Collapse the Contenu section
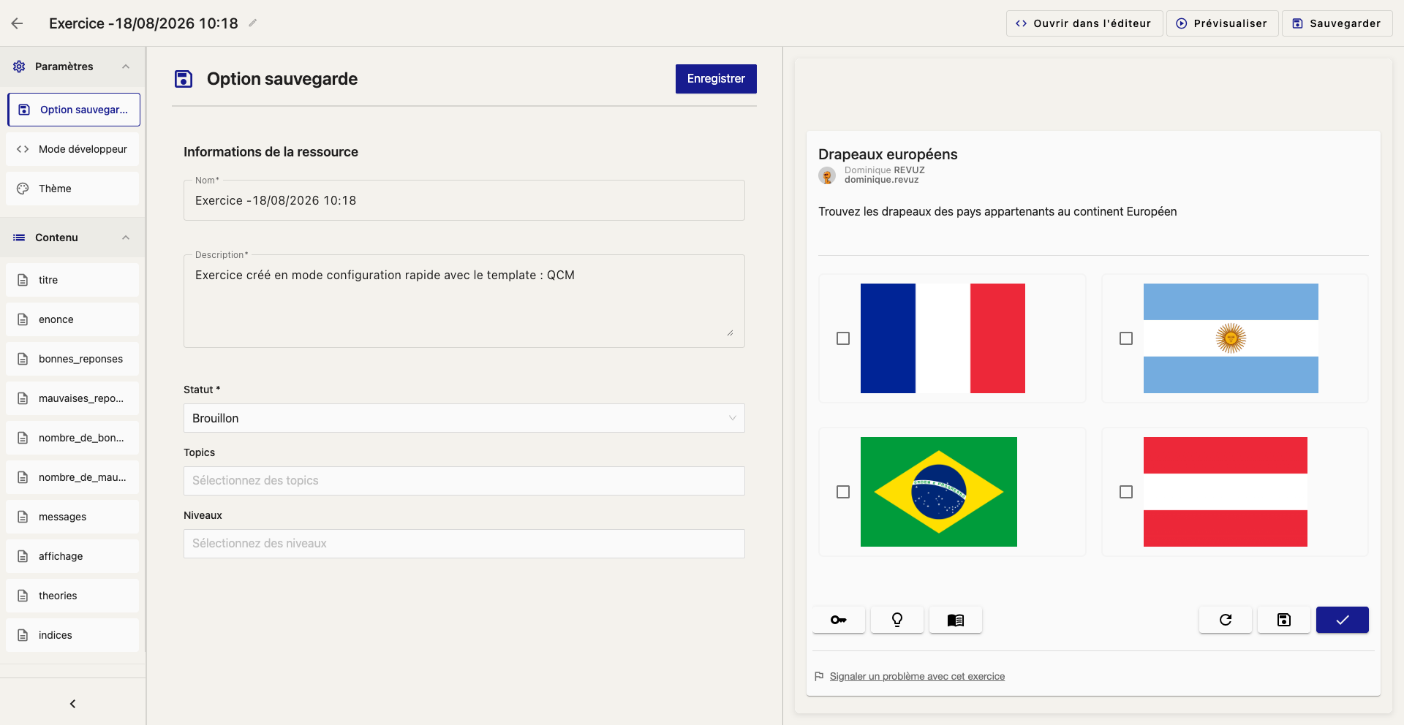The image size is (1404, 725). [x=126, y=238]
